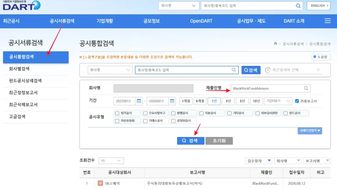Set period to 10년
Image resolution: width=337 pixels, height=189 pixels.
(x=256, y=101)
